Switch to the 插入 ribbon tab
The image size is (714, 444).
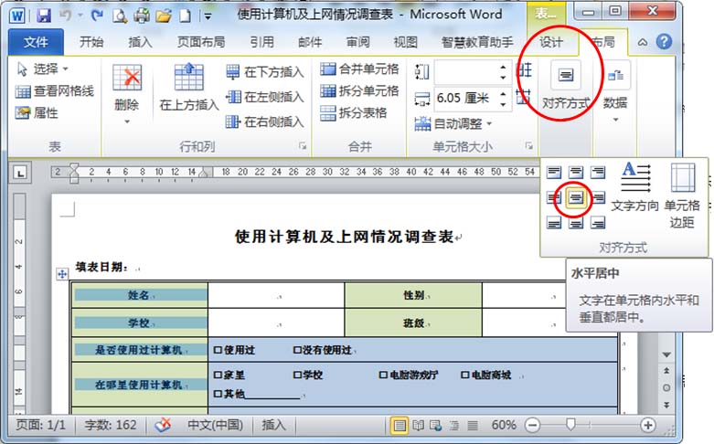141,42
